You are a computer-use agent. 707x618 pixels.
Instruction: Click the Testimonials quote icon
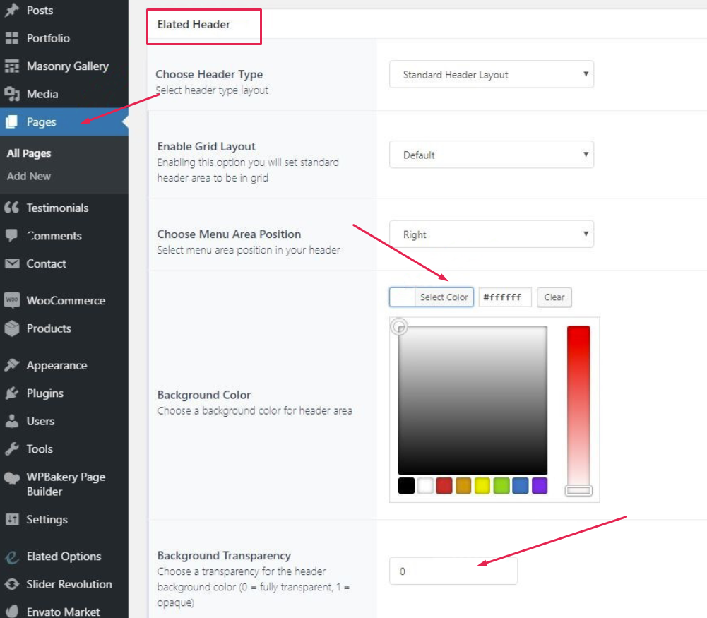pos(11,208)
